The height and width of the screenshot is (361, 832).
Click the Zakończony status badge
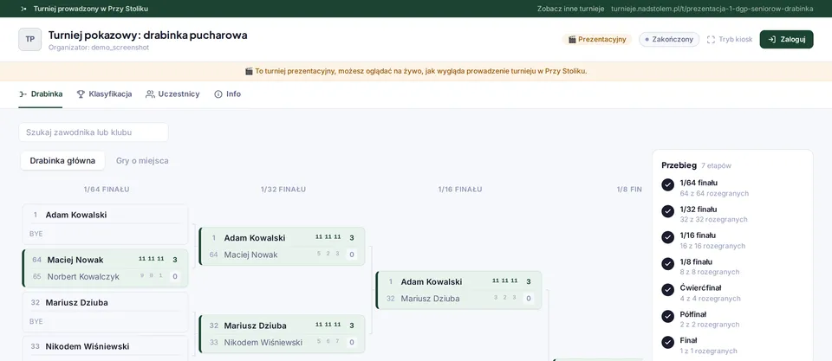[x=669, y=39]
